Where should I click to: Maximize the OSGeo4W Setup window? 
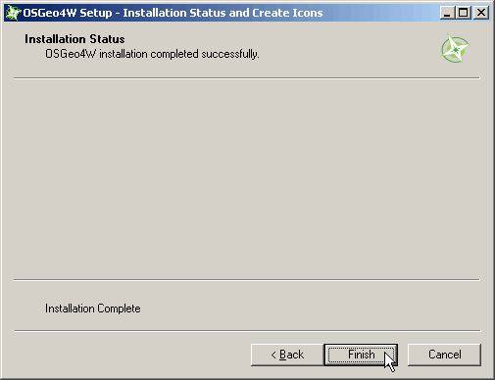463,13
